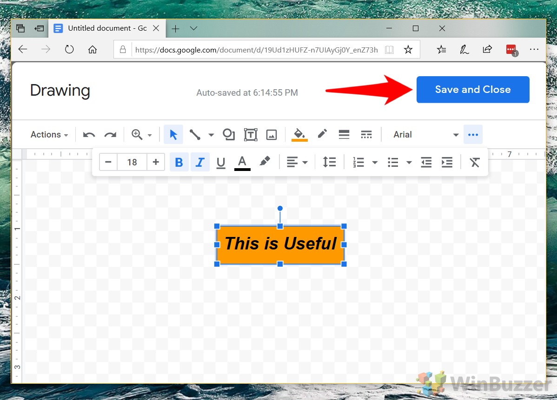
Task: Choose the Select arrow tool
Action: click(x=173, y=135)
